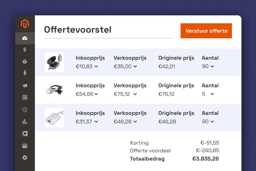Image resolution: width=256 pixels, height=171 pixels.
Task: Open Content via layout icon
Action: (x=25, y=97)
